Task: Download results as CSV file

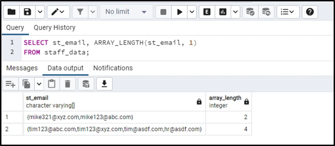Action: pos(105,83)
